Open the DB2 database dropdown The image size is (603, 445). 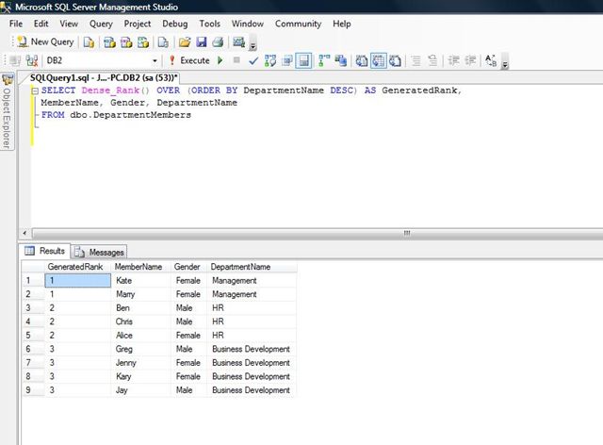[155, 60]
